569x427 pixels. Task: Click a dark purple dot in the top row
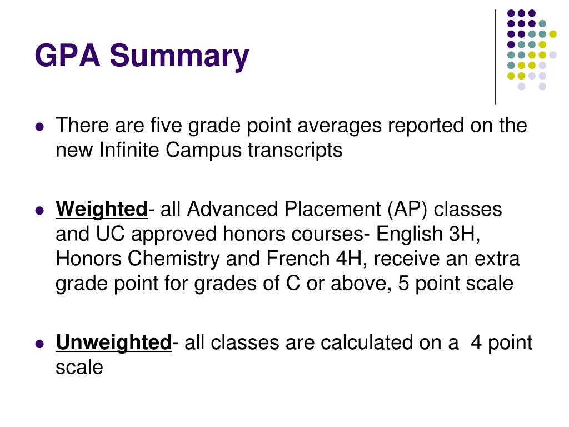pyautogui.click(x=521, y=13)
